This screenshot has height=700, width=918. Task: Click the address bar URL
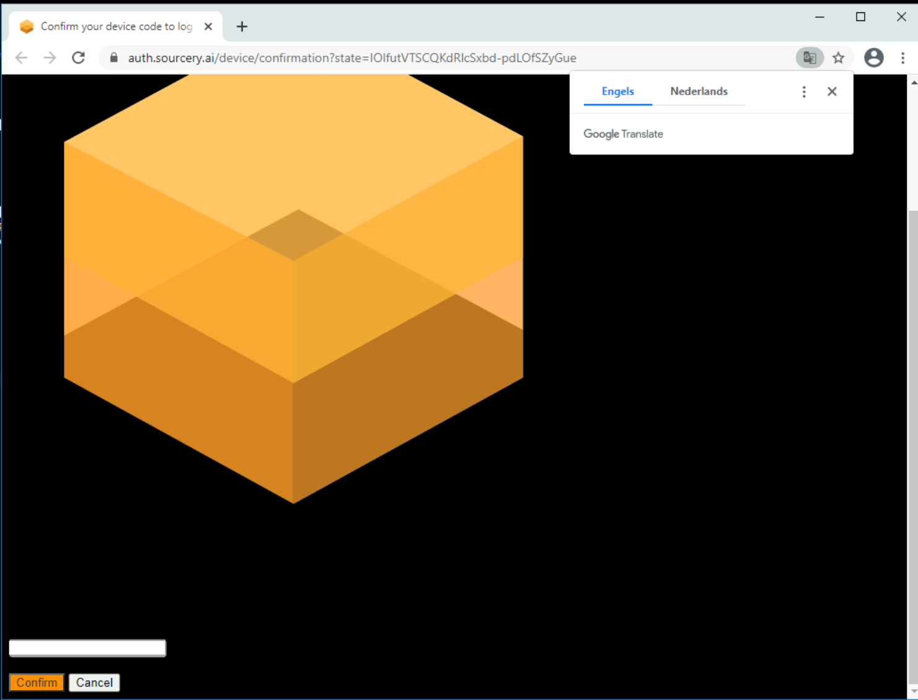(352, 58)
